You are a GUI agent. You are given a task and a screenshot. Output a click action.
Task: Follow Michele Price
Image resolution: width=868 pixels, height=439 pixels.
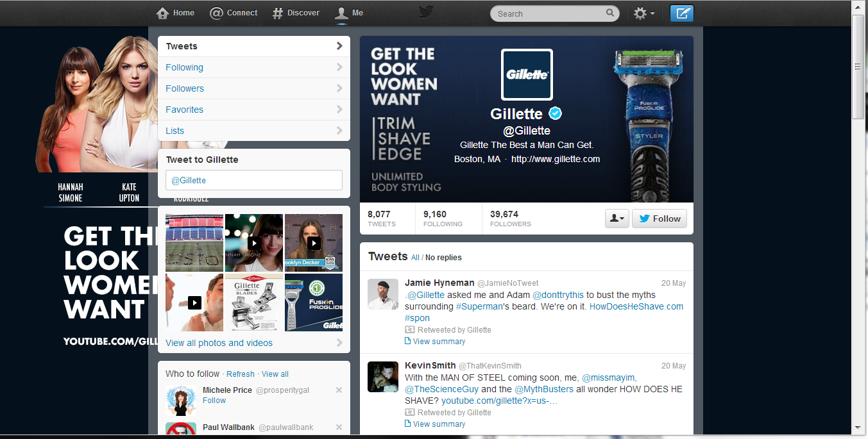[x=214, y=401]
